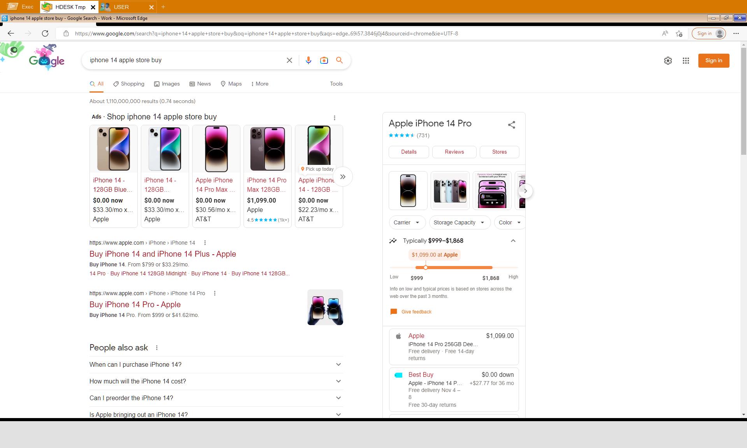Open 'Buy iPhone 14 and iPhone 14 Plus - Apple' link
747x448 pixels.
pyautogui.click(x=163, y=254)
